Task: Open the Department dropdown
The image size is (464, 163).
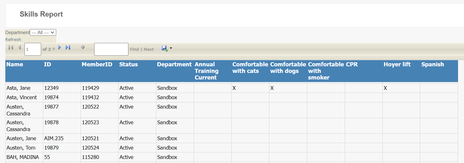Action: 43,32
